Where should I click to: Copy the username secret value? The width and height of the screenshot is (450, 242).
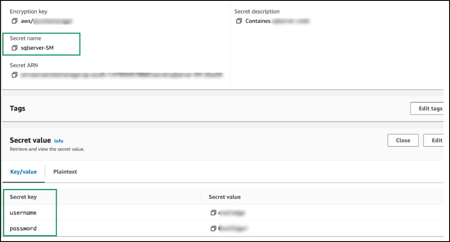pos(213,213)
